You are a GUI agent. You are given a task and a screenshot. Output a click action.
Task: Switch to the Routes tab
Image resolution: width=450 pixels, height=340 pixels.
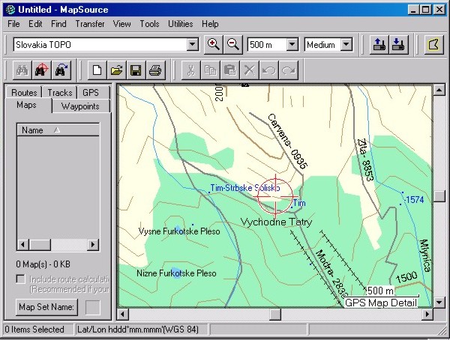point(24,92)
